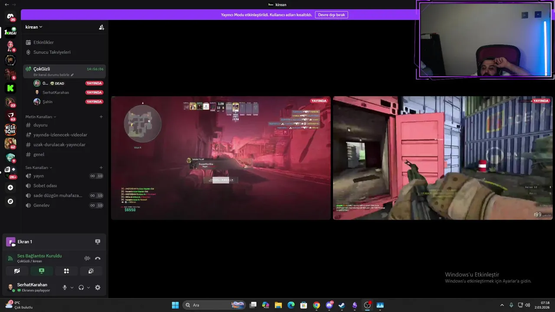Select the 1KREAI server icon
Screen dimensions: 555x312
pos(10,32)
